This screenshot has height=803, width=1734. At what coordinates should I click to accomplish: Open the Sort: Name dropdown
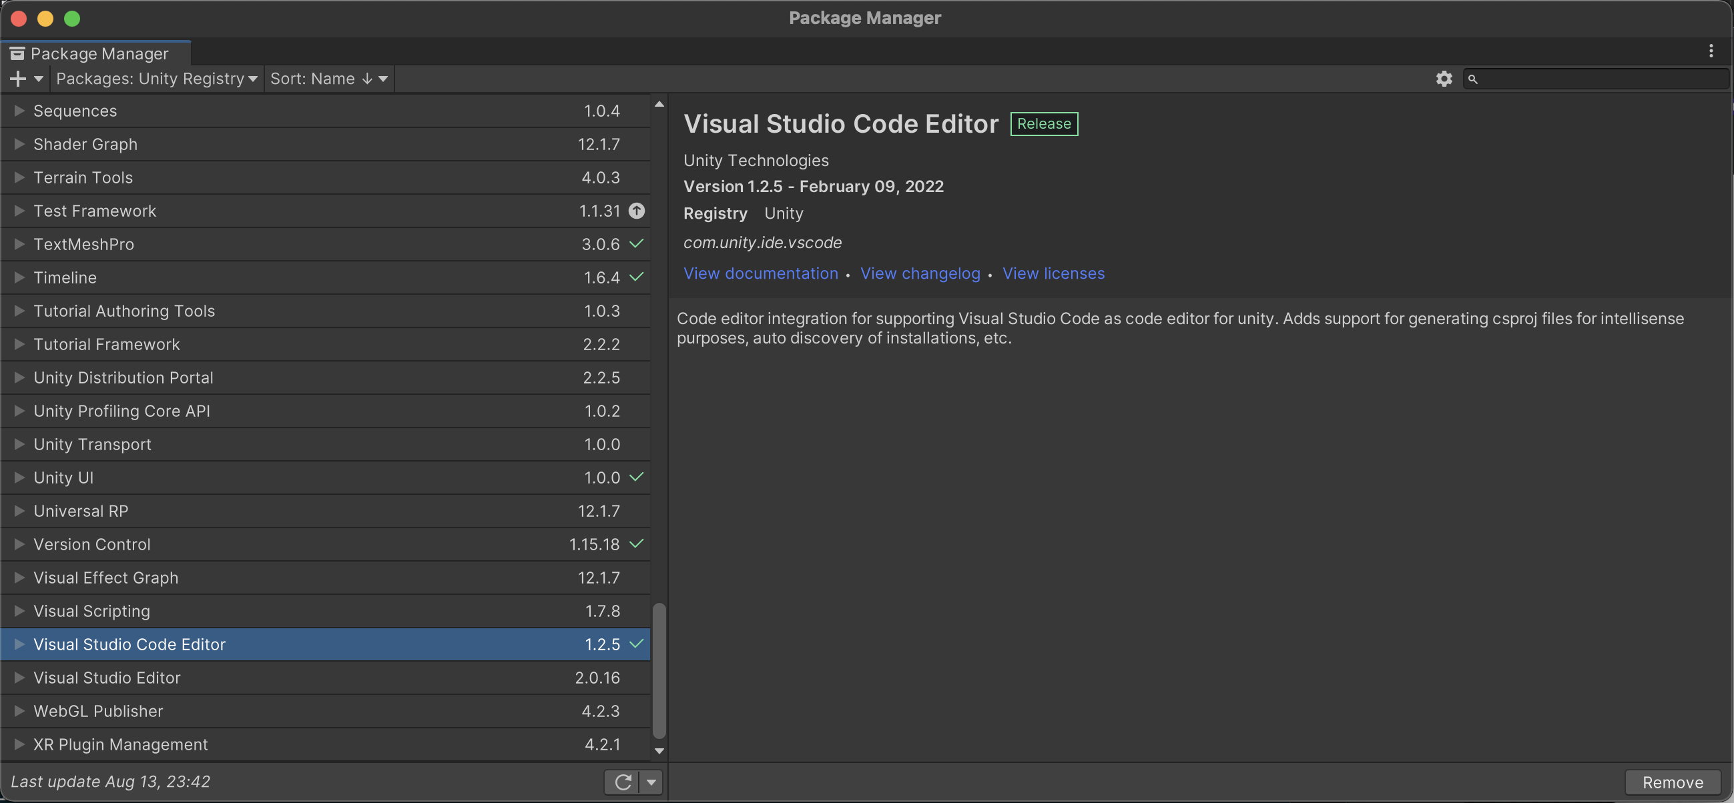pyautogui.click(x=328, y=78)
